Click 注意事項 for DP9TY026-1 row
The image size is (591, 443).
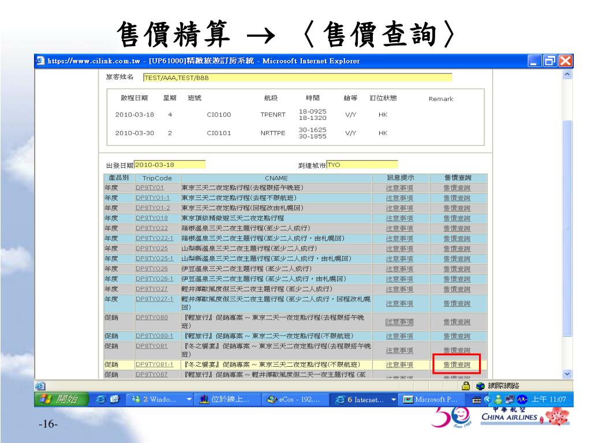pyautogui.click(x=399, y=279)
